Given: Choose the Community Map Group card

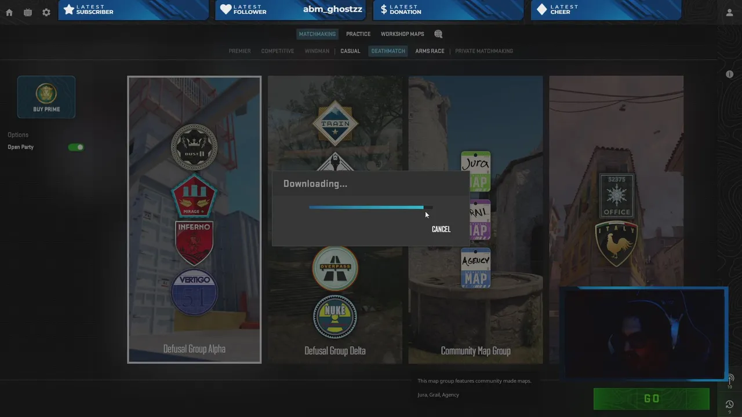Looking at the screenshot, I should point(476,220).
